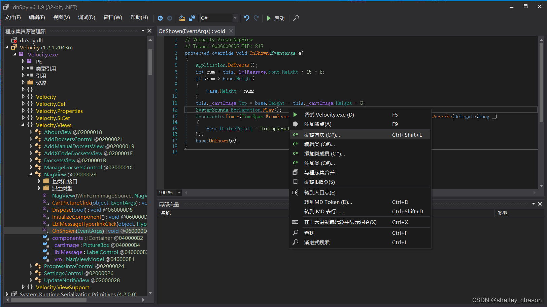Select the InitializeComponent() method
The image size is (547, 307).
[x=99, y=217]
